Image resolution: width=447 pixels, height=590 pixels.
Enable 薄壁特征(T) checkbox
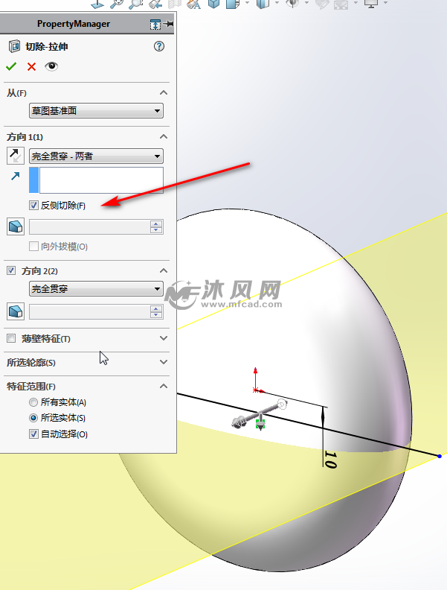click(x=11, y=338)
